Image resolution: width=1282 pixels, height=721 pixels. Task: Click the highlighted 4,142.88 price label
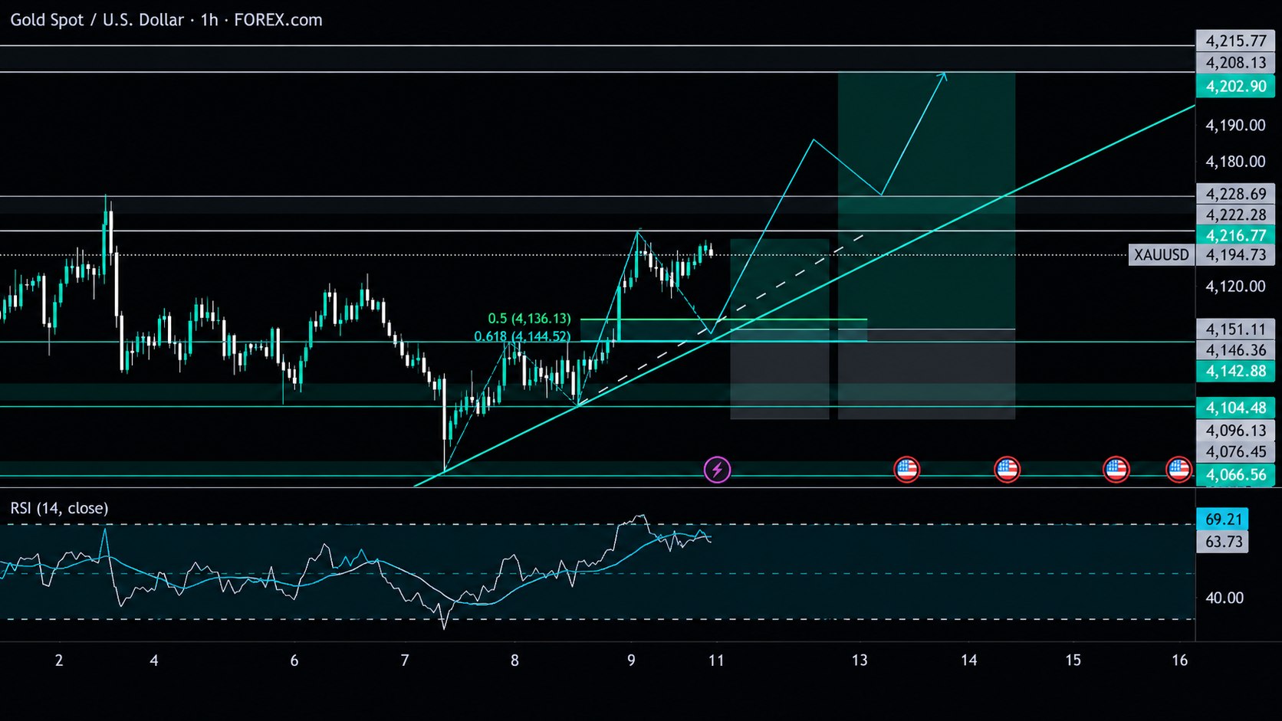(x=1236, y=372)
